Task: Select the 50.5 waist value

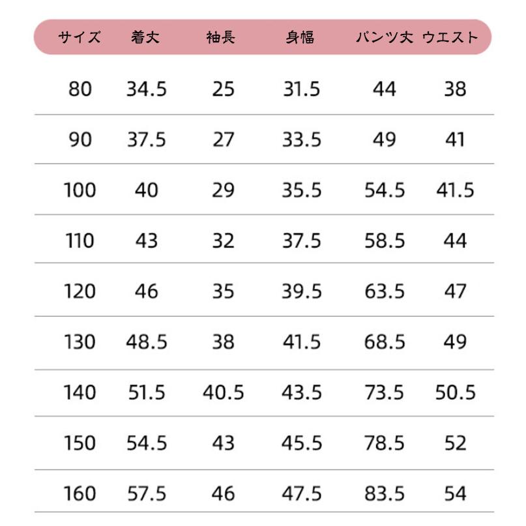Action: point(456,393)
